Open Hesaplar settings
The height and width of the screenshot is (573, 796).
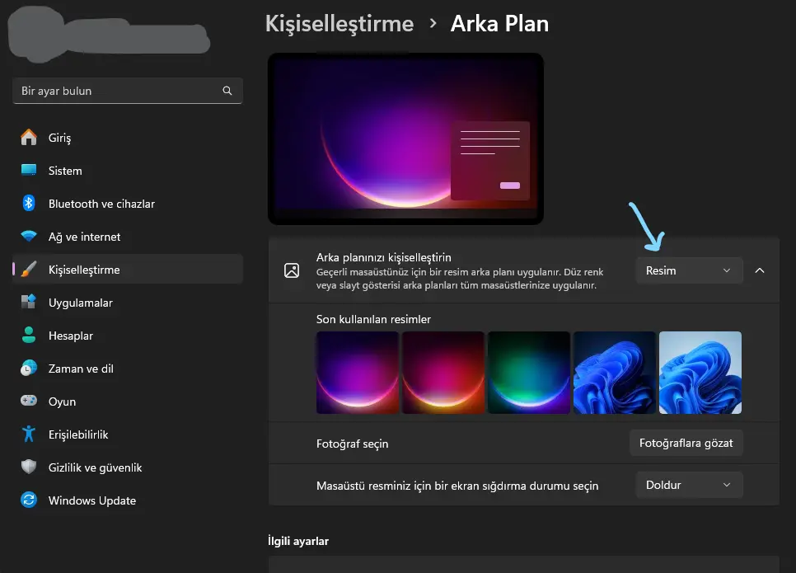pos(128,336)
